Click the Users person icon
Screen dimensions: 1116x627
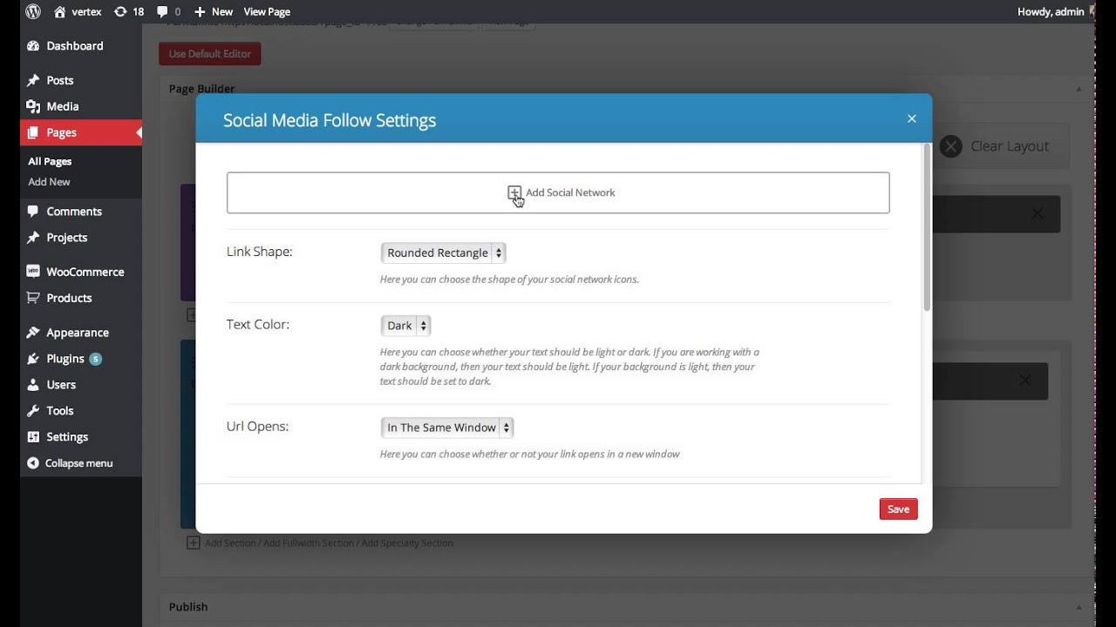[x=33, y=385]
